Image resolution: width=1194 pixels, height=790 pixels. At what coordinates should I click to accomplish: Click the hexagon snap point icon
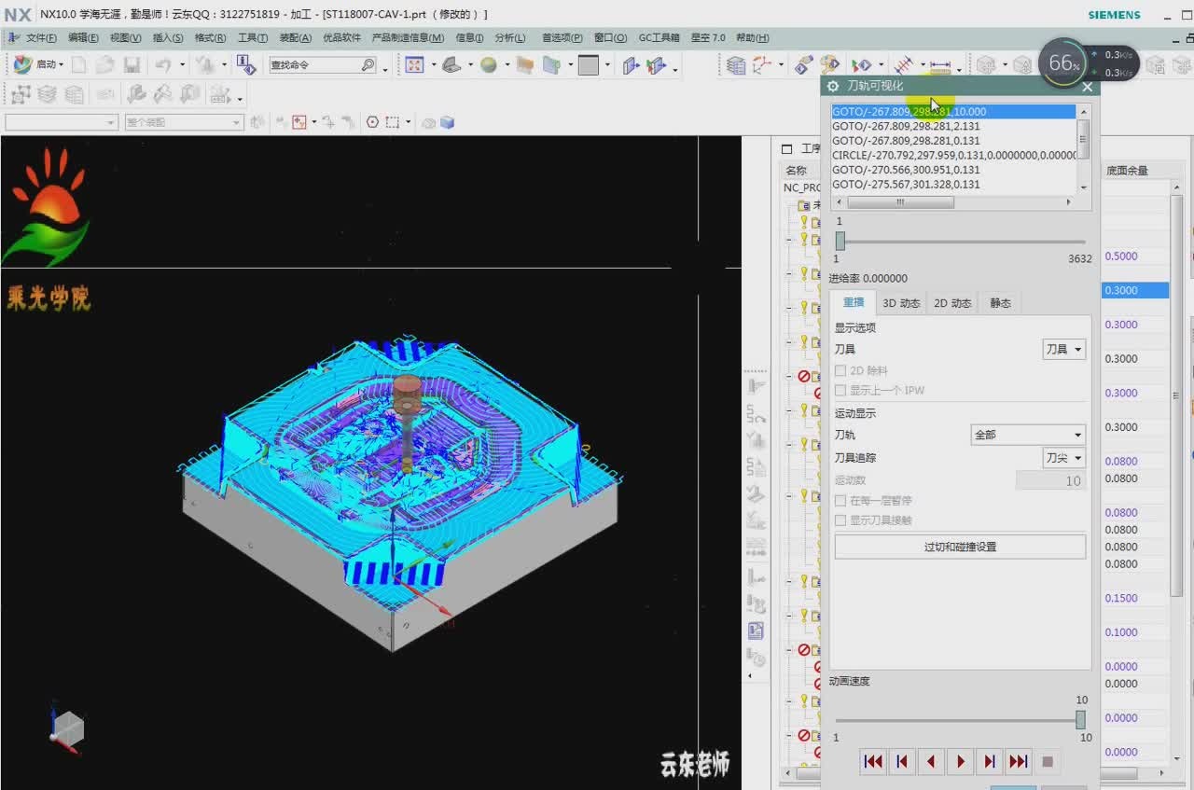point(372,122)
